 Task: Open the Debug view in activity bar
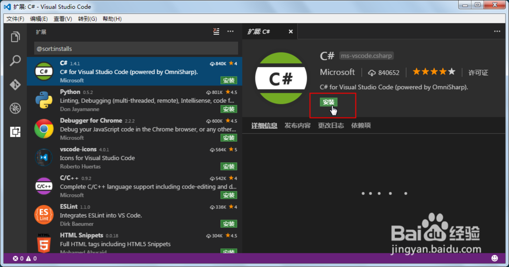tap(15, 108)
